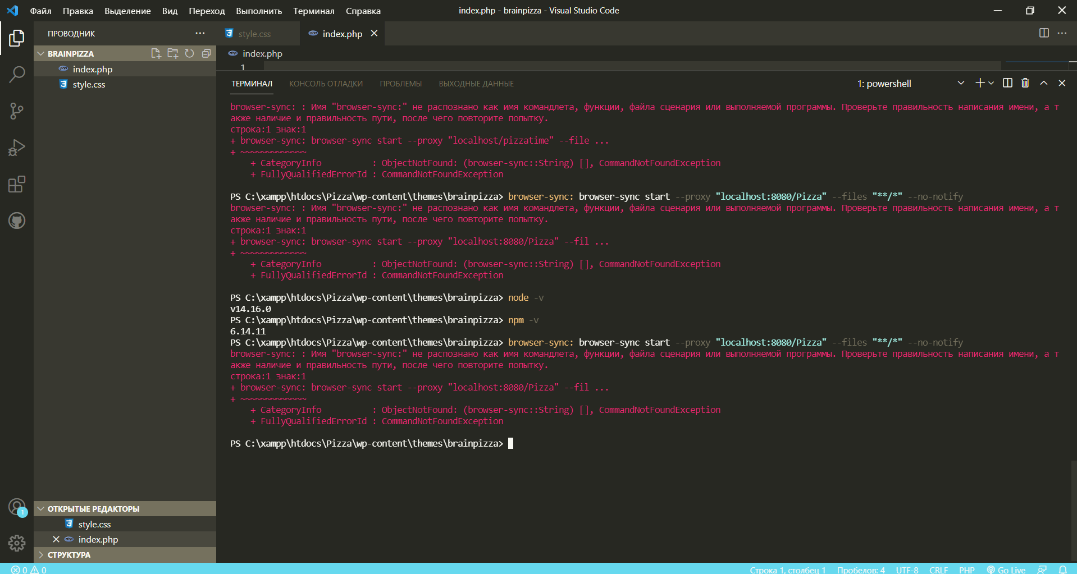Change file encoding UTF-8
Image resolution: width=1077 pixels, height=574 pixels.
[907, 570]
